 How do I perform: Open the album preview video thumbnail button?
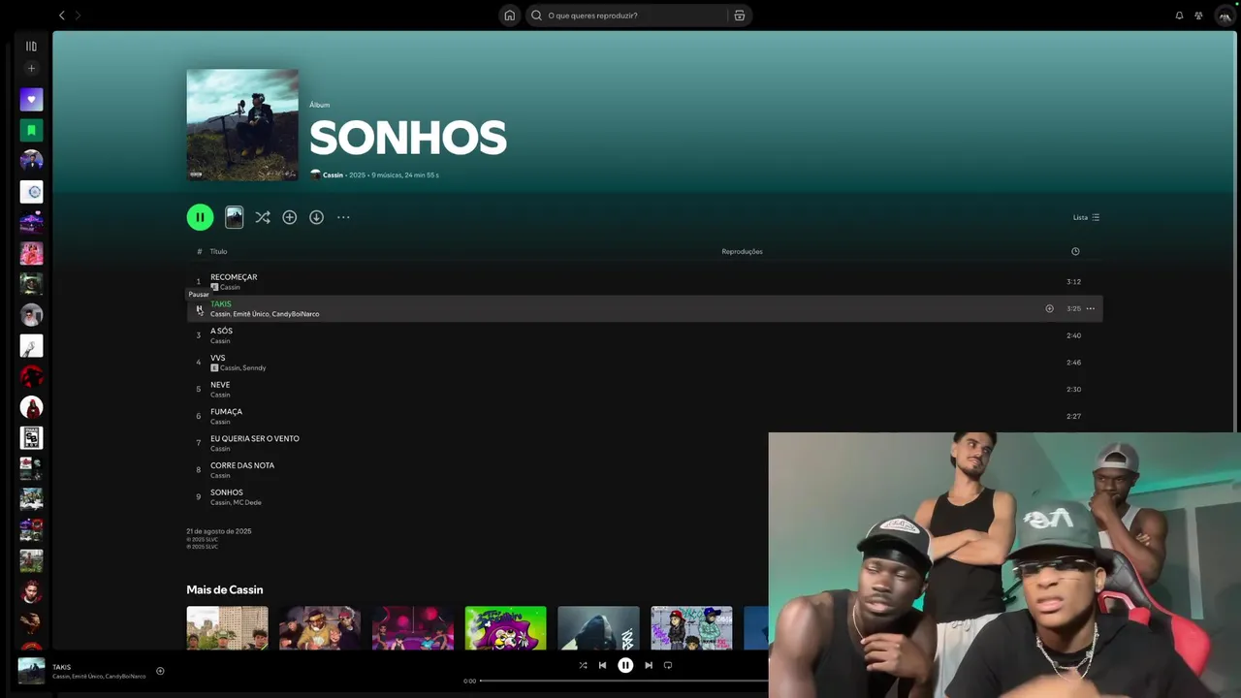coord(234,217)
